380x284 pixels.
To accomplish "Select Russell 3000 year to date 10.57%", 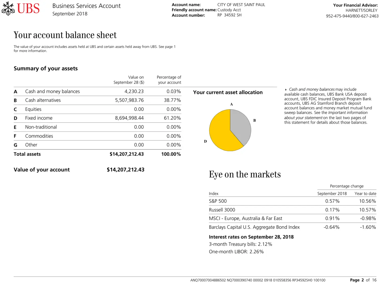I will pos(368,210).
